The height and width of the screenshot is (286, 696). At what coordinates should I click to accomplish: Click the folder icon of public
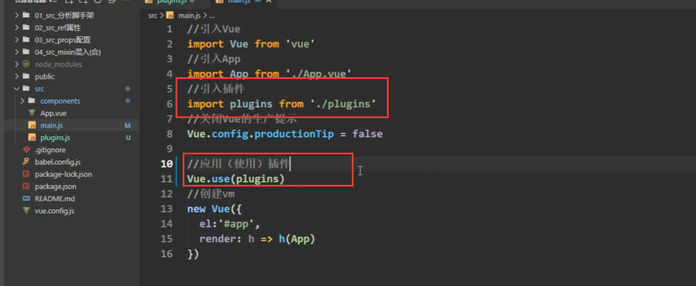click(x=26, y=77)
